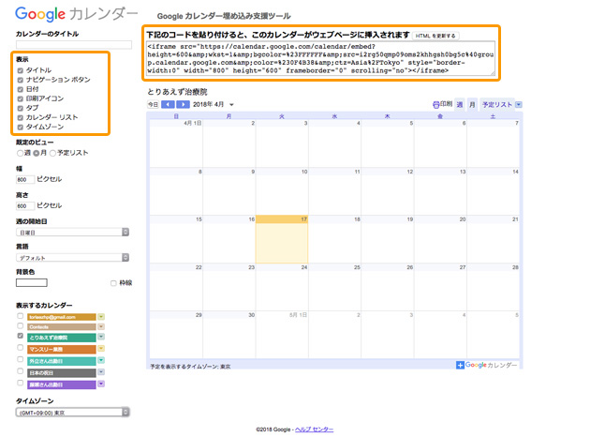Screen dimensions: 590x437
Task: Switch to the 週 week tab
Action: [x=460, y=105]
